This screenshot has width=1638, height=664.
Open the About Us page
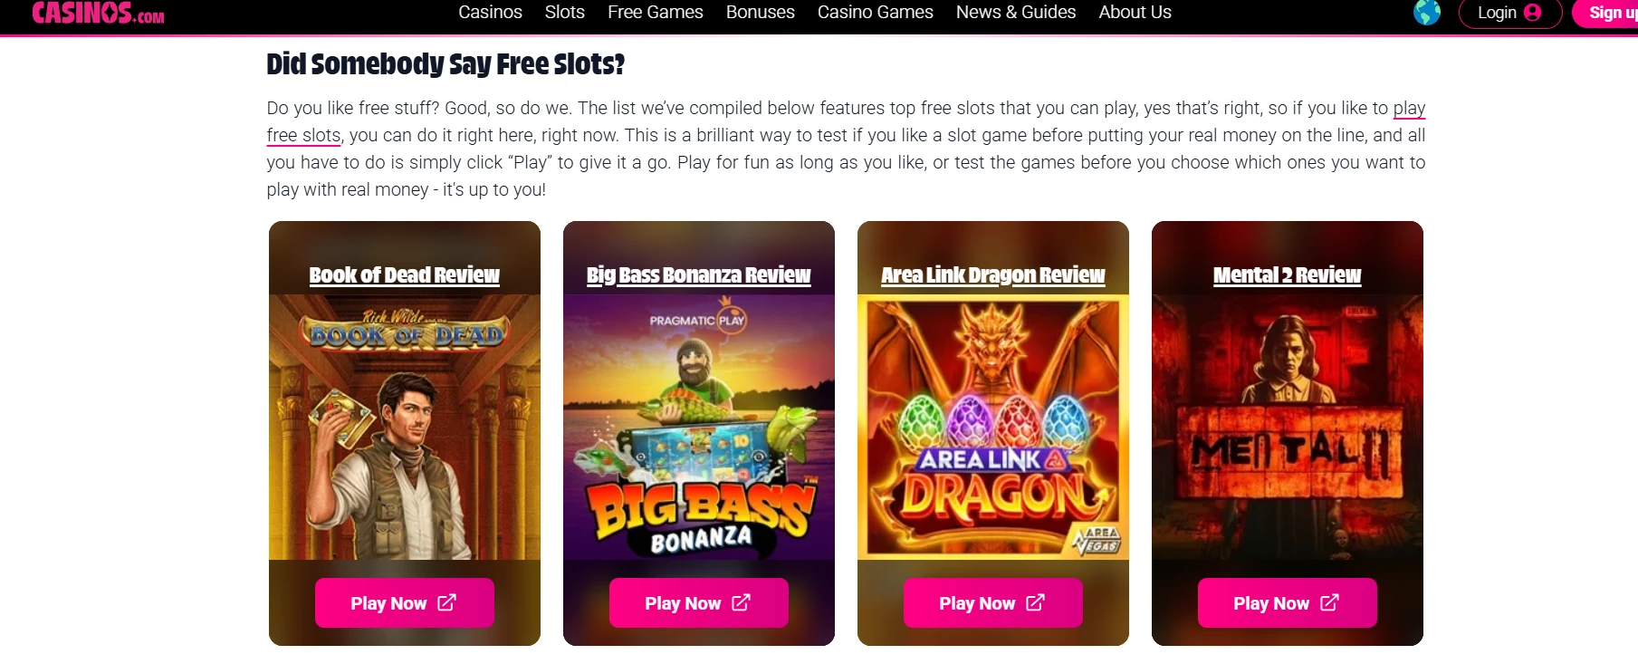(x=1135, y=12)
